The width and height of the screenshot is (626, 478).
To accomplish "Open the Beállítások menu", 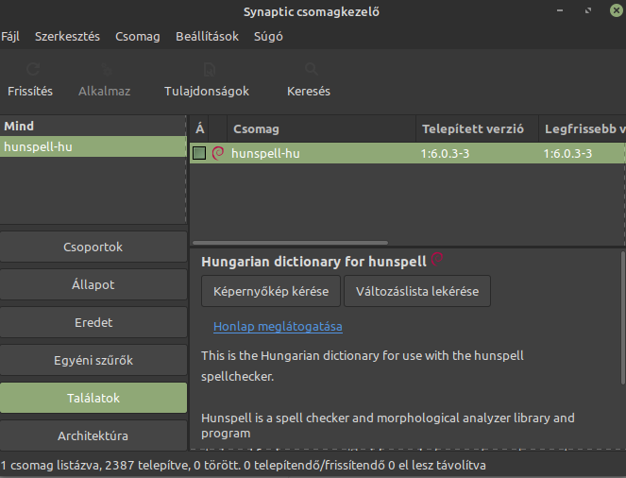I will tap(207, 36).
